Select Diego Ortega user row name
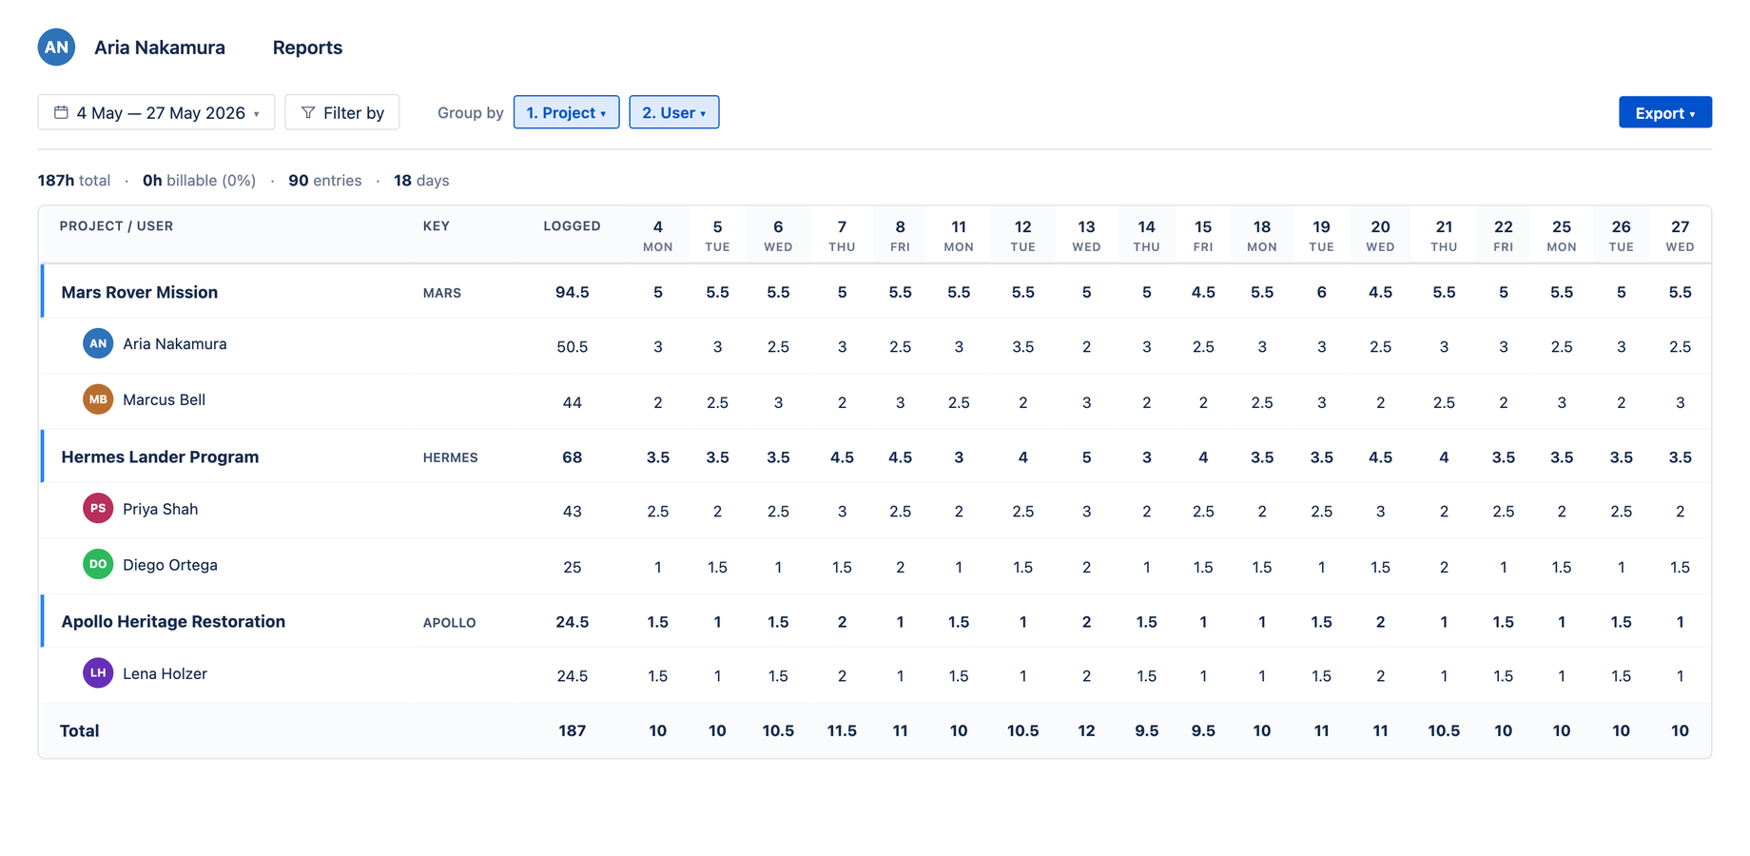The width and height of the screenshot is (1750, 856). [x=169, y=565]
